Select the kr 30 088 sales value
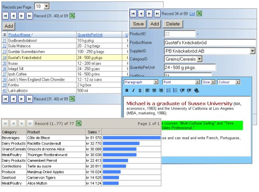Viewport: 259px width, 192px height. click(x=94, y=149)
